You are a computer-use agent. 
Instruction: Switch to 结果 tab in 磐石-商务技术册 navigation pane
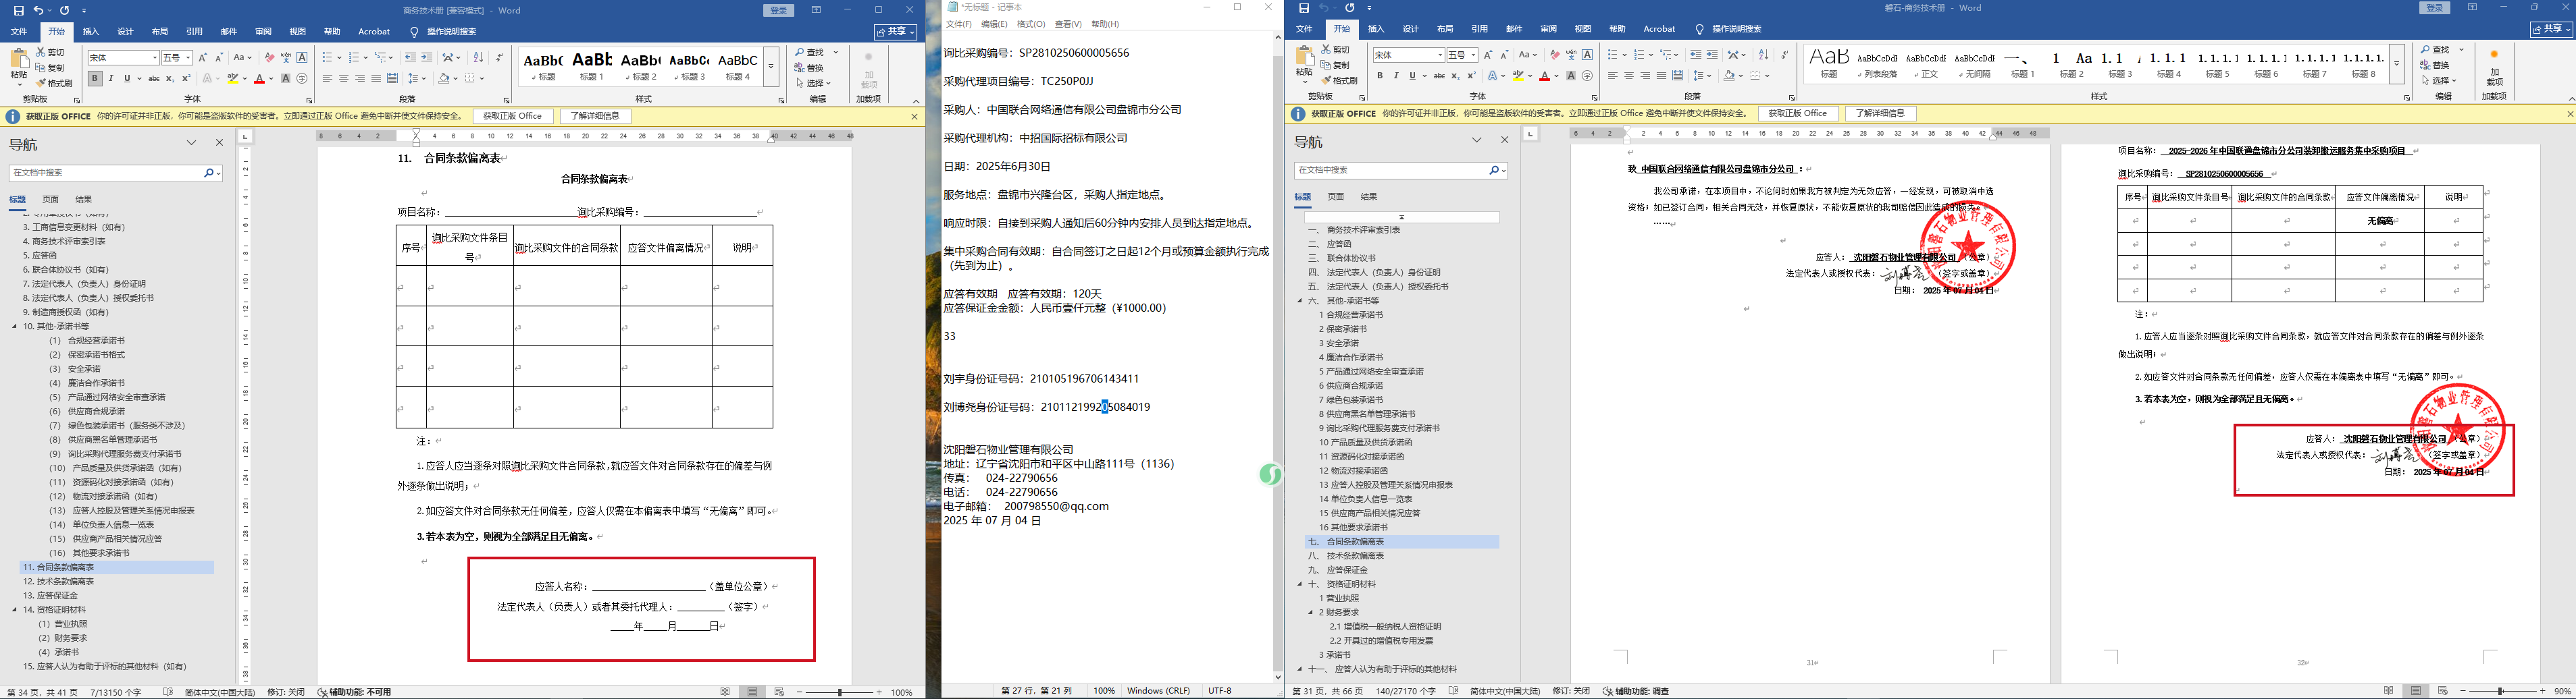click(1369, 197)
